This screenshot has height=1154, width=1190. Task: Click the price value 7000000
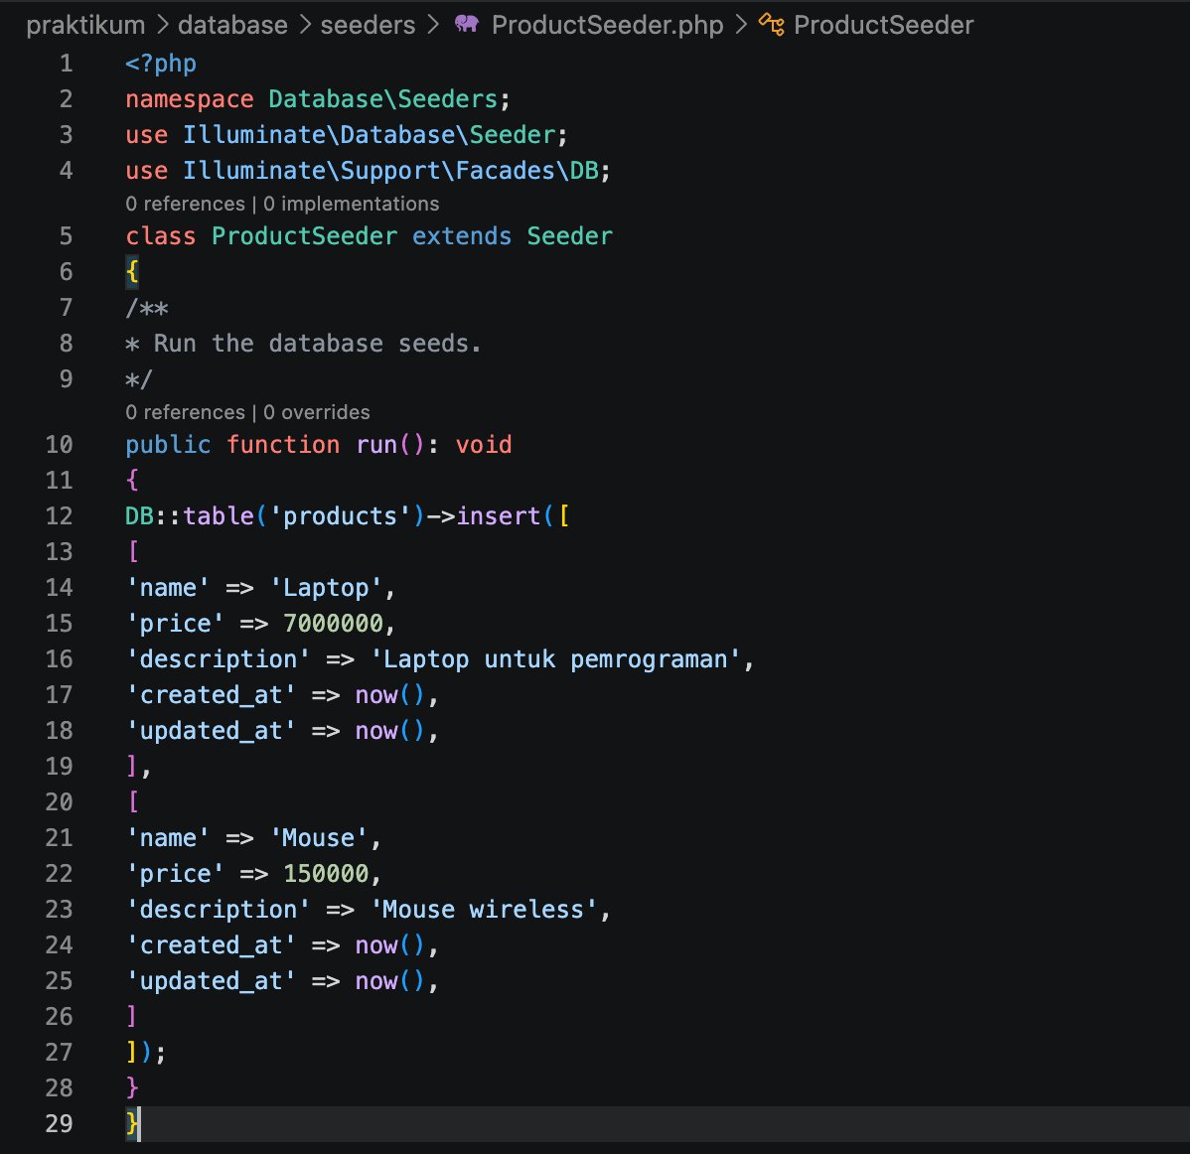333,624
